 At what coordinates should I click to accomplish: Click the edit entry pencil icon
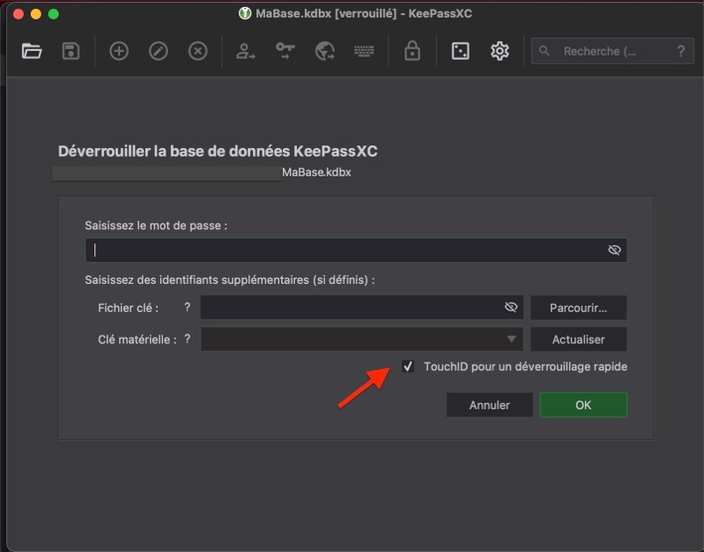pyautogui.click(x=159, y=51)
